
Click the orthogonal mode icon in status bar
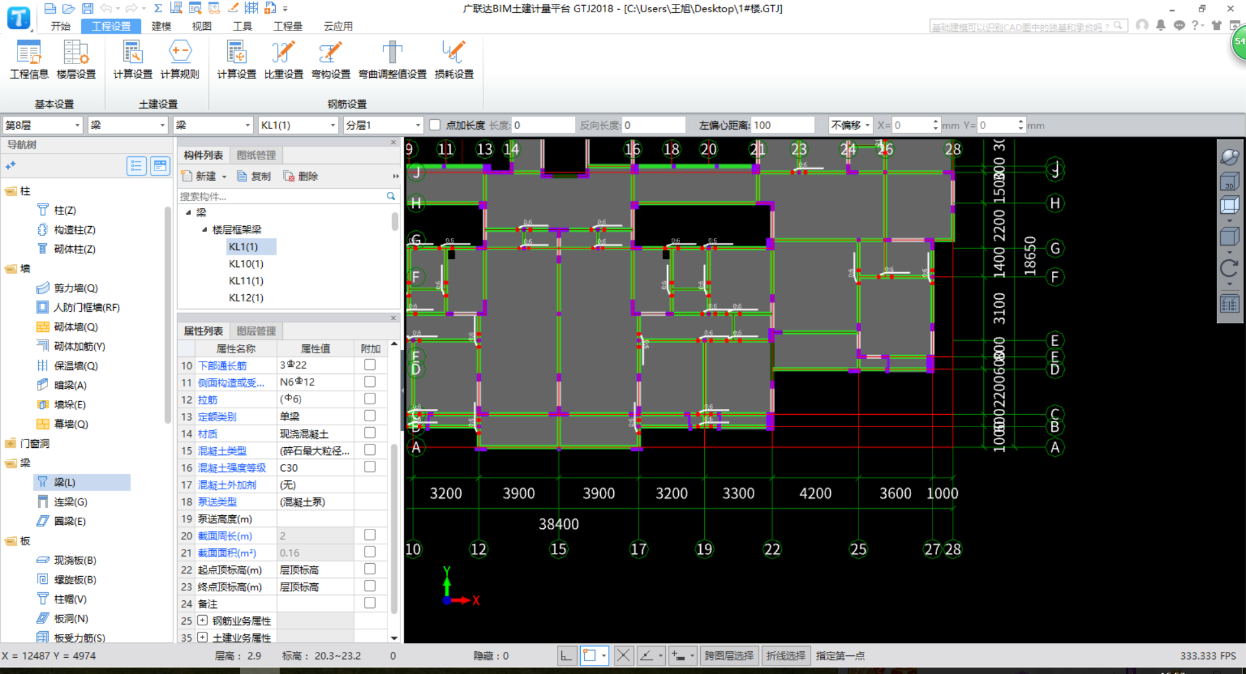(x=566, y=656)
